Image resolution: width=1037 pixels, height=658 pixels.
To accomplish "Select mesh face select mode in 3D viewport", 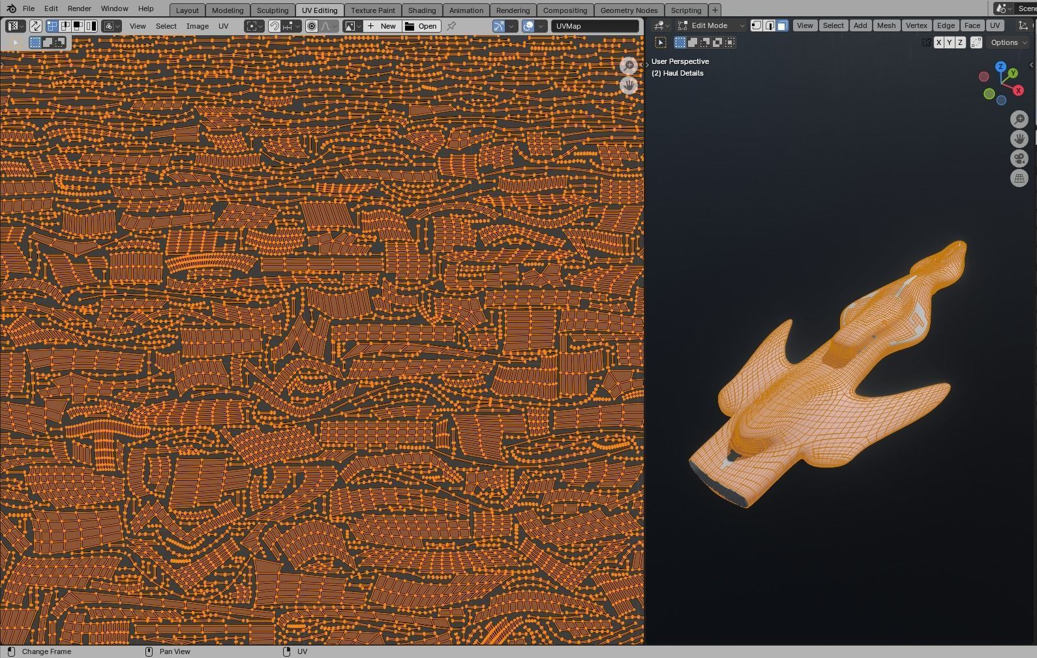I will click(783, 25).
